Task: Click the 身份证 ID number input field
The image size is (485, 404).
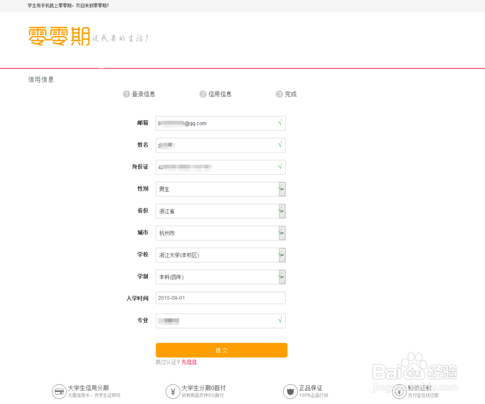Action: click(221, 167)
